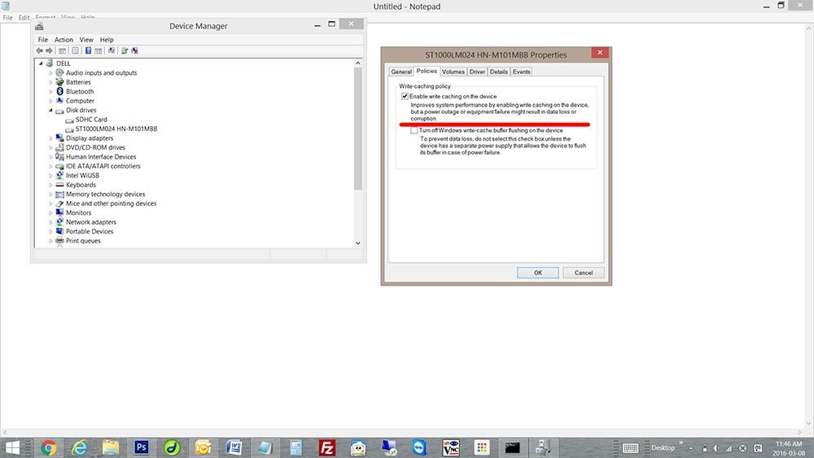Open Internet Explorer from the taskbar
Screen dimensions: 814x458
point(80,447)
